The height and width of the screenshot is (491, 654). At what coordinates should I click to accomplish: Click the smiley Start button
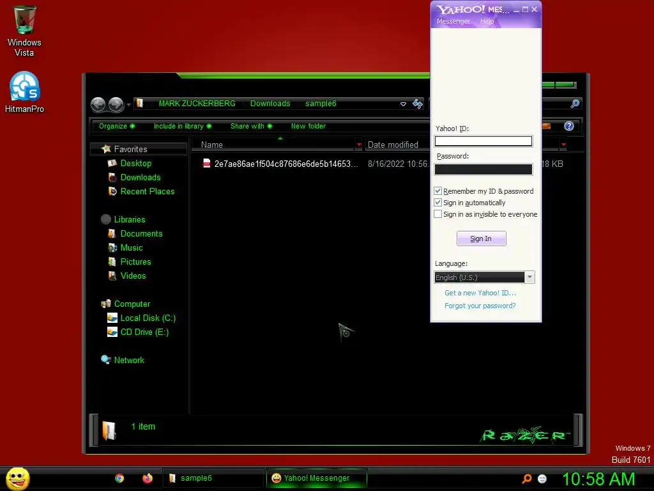(17, 478)
